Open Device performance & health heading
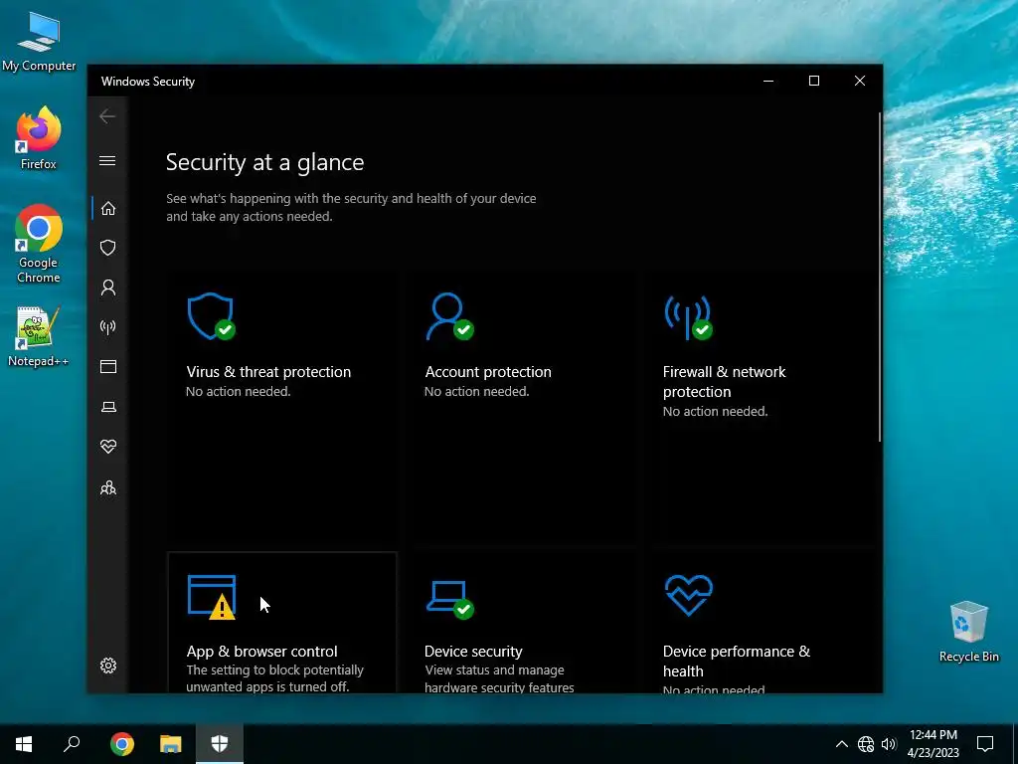 pos(737,662)
